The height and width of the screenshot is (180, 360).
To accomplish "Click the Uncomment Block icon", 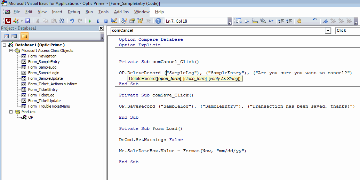I will [x=315, y=21].
